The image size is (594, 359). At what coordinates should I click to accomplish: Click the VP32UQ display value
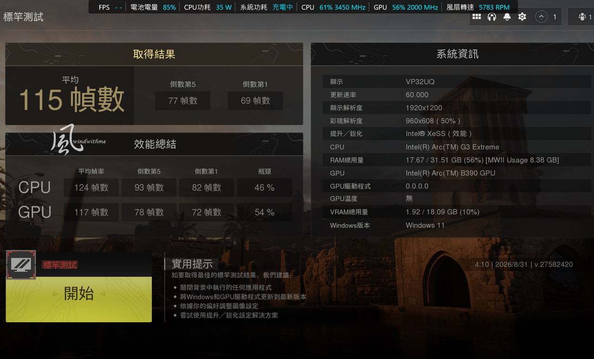click(420, 82)
